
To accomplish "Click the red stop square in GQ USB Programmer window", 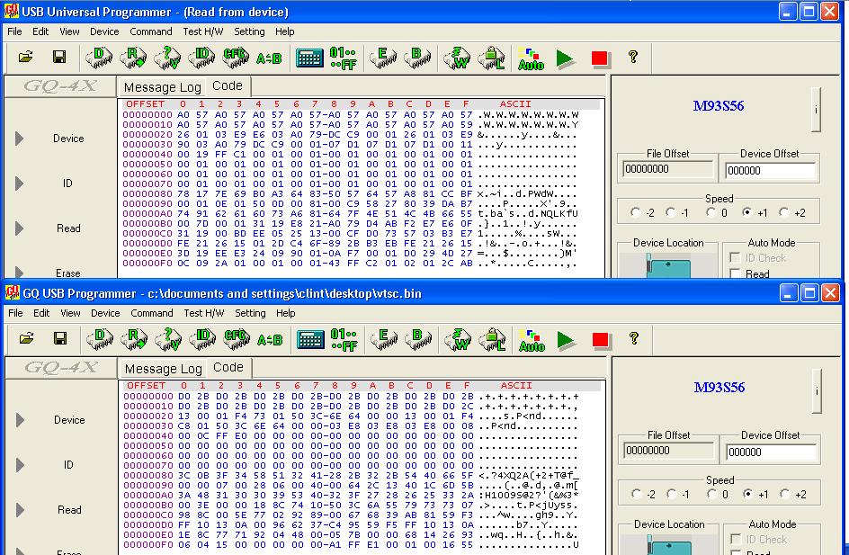I will pyautogui.click(x=601, y=340).
